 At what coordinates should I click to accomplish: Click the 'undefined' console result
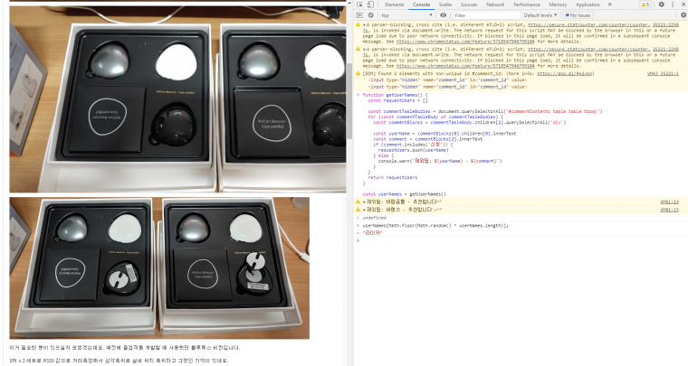[x=374, y=218]
